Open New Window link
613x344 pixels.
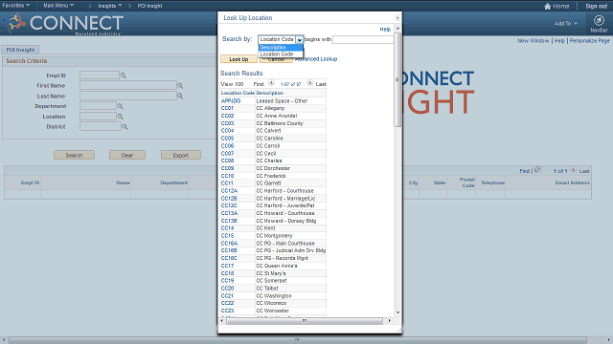point(534,40)
